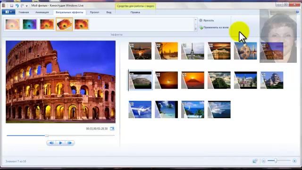Select the white Japanese castle clip
The width and height of the screenshot is (302, 170).
[272, 80]
